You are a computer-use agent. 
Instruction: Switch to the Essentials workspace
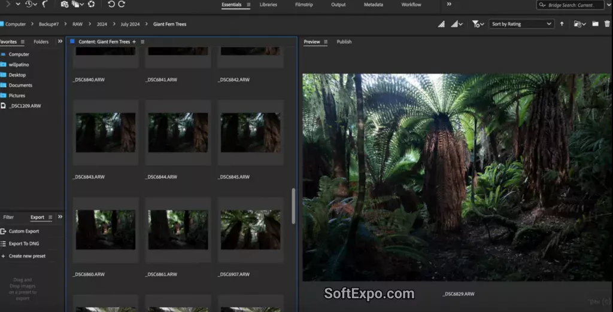point(232,5)
